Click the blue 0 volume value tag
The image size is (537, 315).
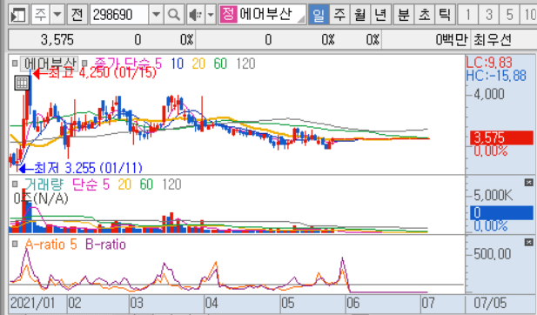[x=501, y=212]
